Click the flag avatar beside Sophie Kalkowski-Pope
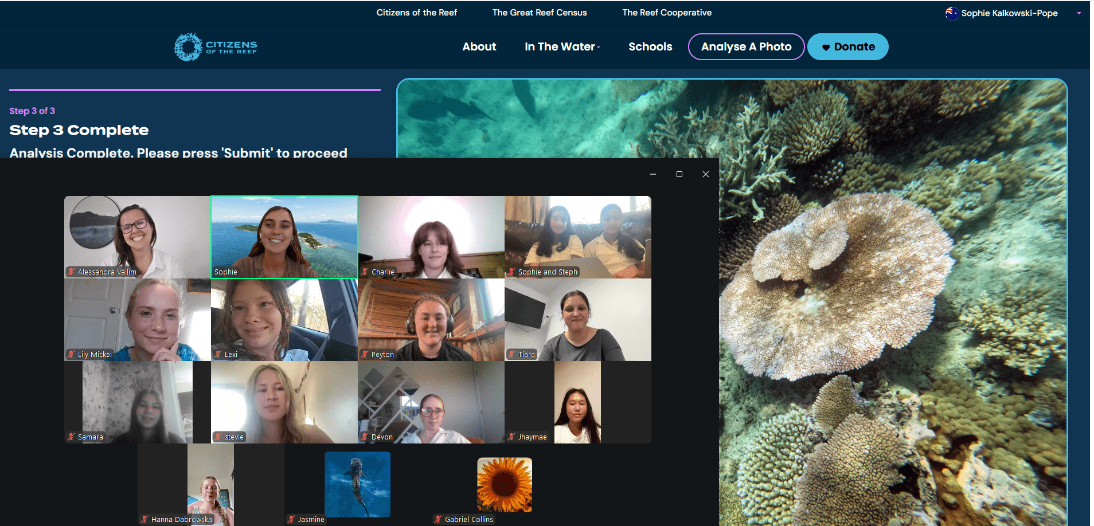This screenshot has height=526, width=1094. pos(952,13)
